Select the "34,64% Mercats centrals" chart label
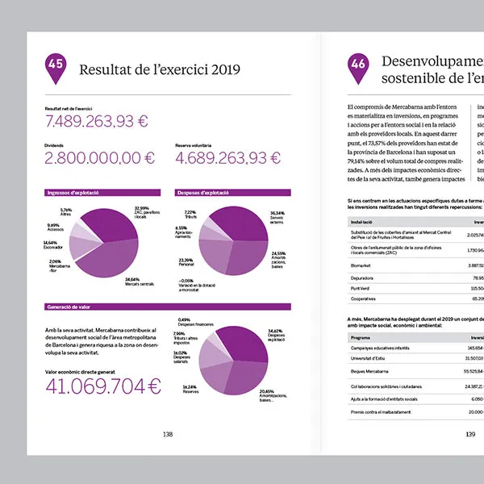 [140, 282]
